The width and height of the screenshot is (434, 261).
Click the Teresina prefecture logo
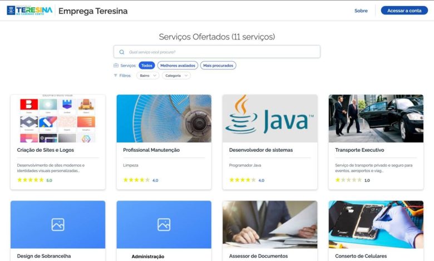click(29, 11)
